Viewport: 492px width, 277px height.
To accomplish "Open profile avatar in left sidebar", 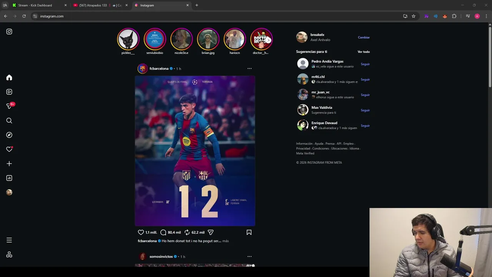I will (9, 192).
